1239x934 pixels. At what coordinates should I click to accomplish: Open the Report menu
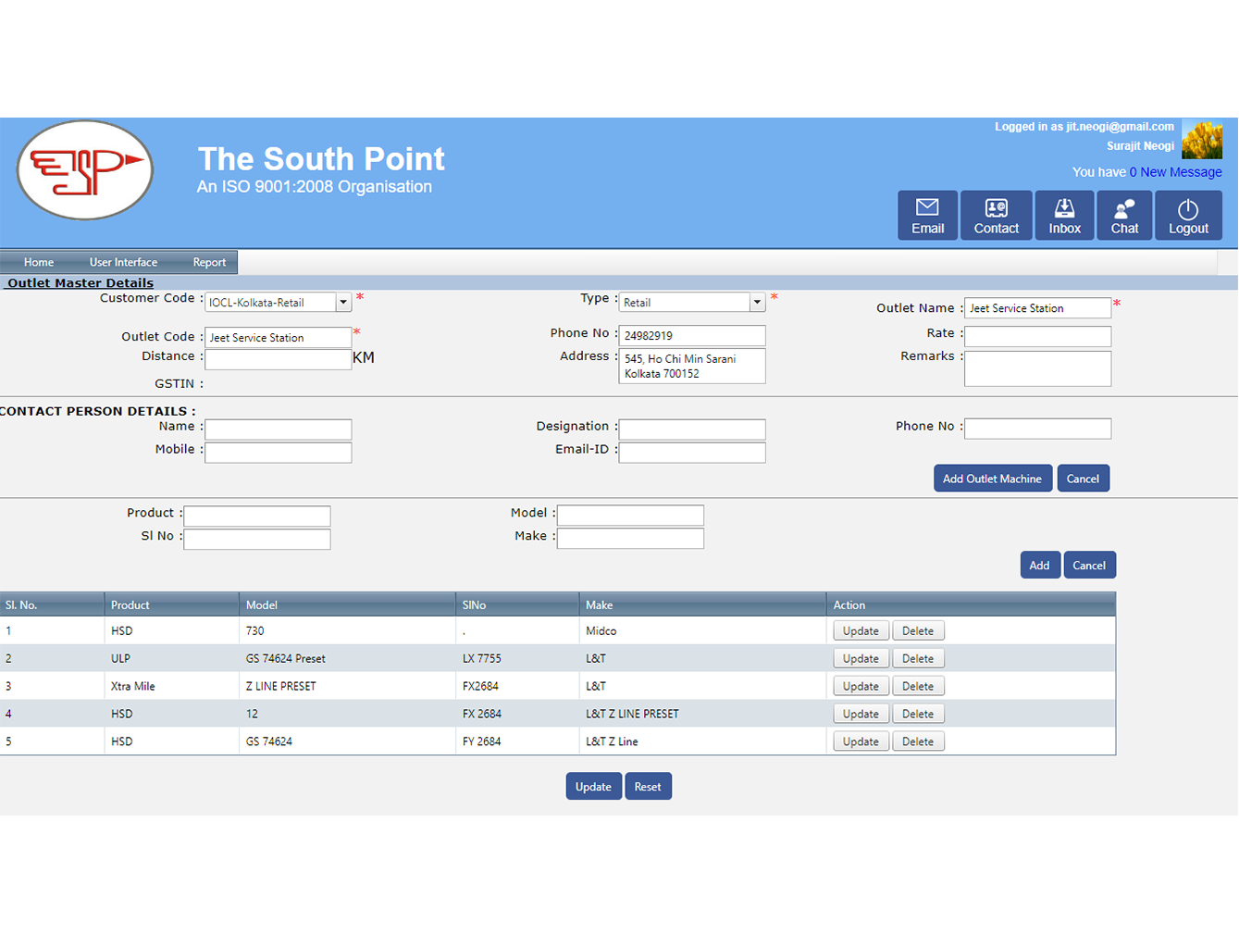click(x=209, y=263)
